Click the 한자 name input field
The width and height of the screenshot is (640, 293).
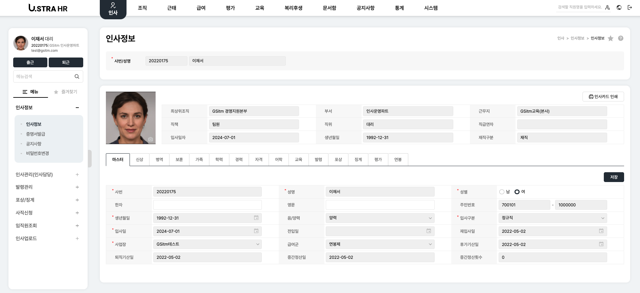tap(207, 205)
